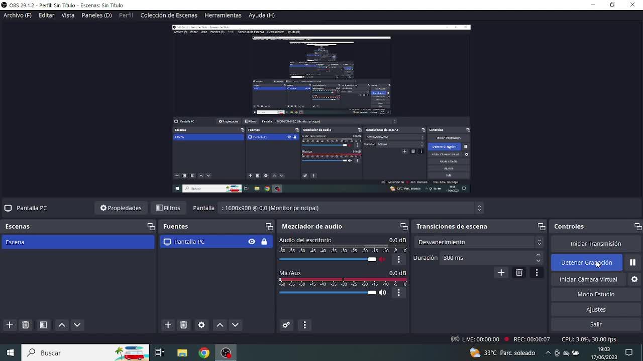
Task: Decrease transition duration with down arrow
Action: 539,261
